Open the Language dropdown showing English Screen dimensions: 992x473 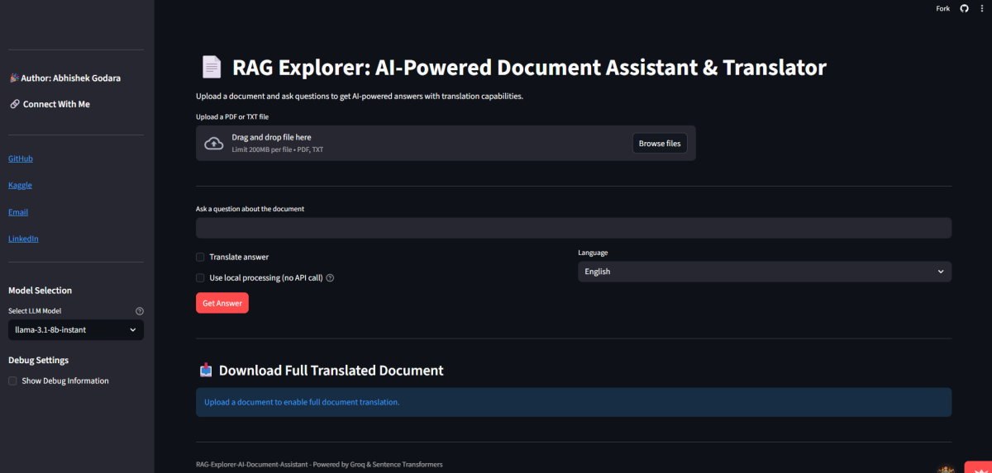click(764, 272)
